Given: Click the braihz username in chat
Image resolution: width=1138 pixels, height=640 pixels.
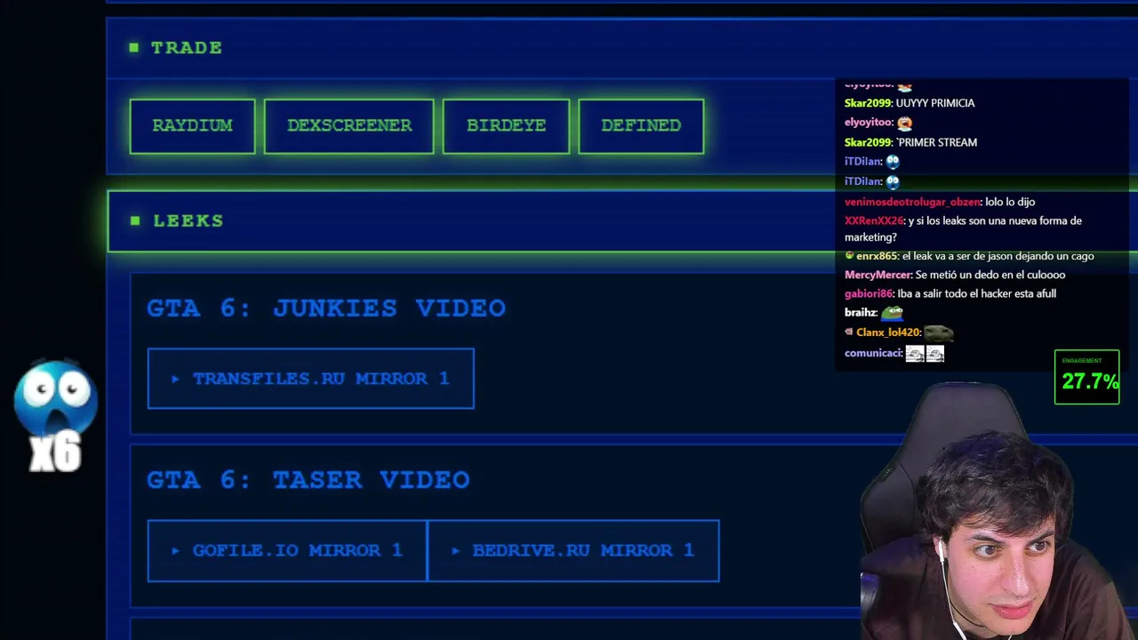Looking at the screenshot, I should (x=860, y=313).
